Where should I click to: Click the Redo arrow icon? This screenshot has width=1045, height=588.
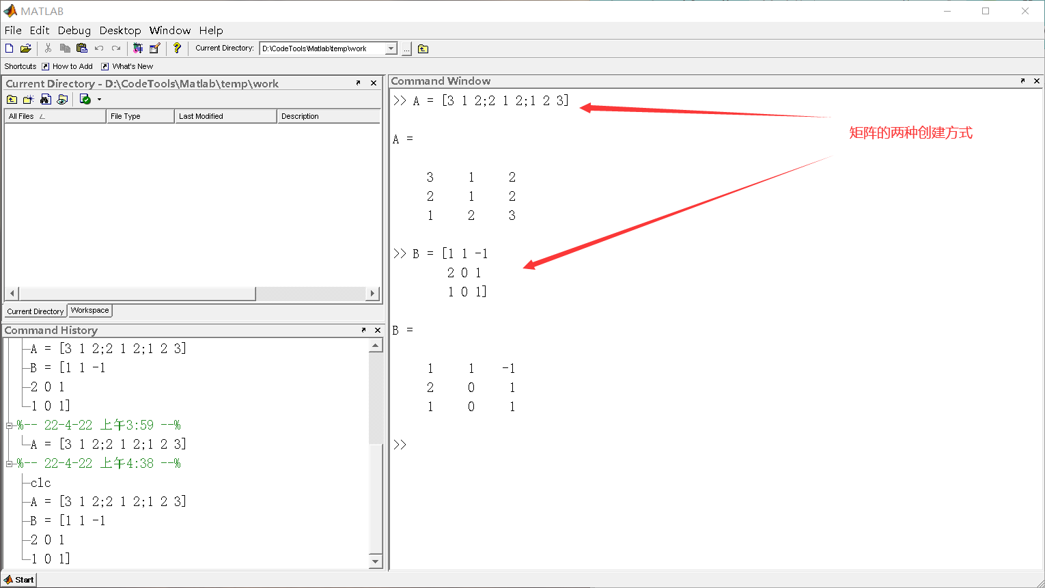tap(116, 48)
